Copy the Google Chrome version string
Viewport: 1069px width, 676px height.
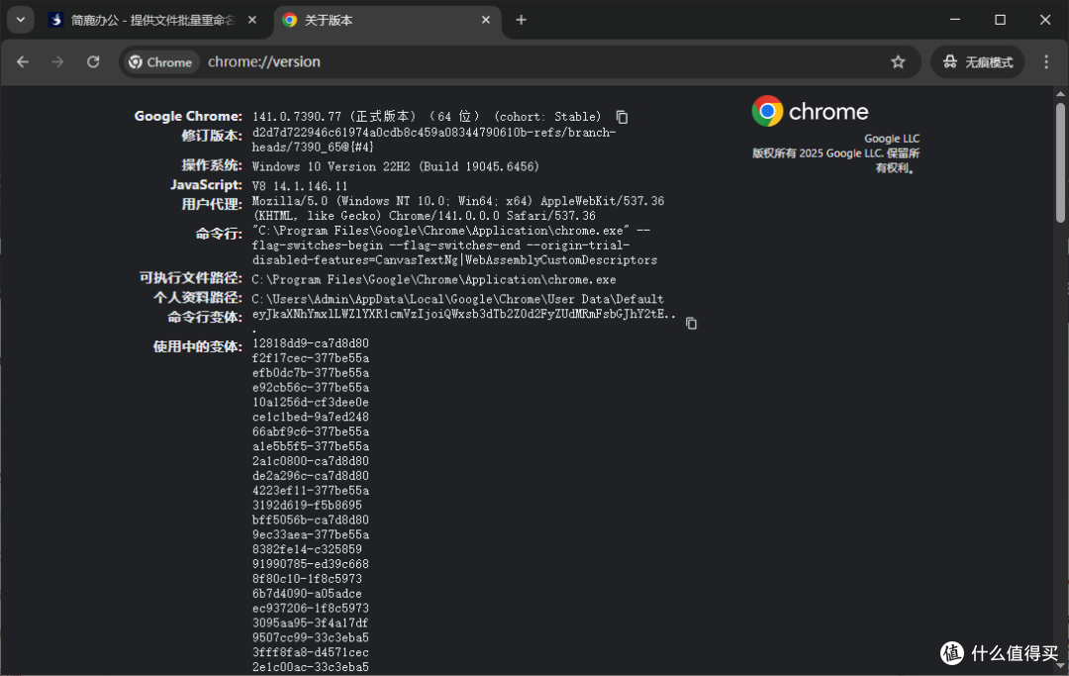coord(622,117)
